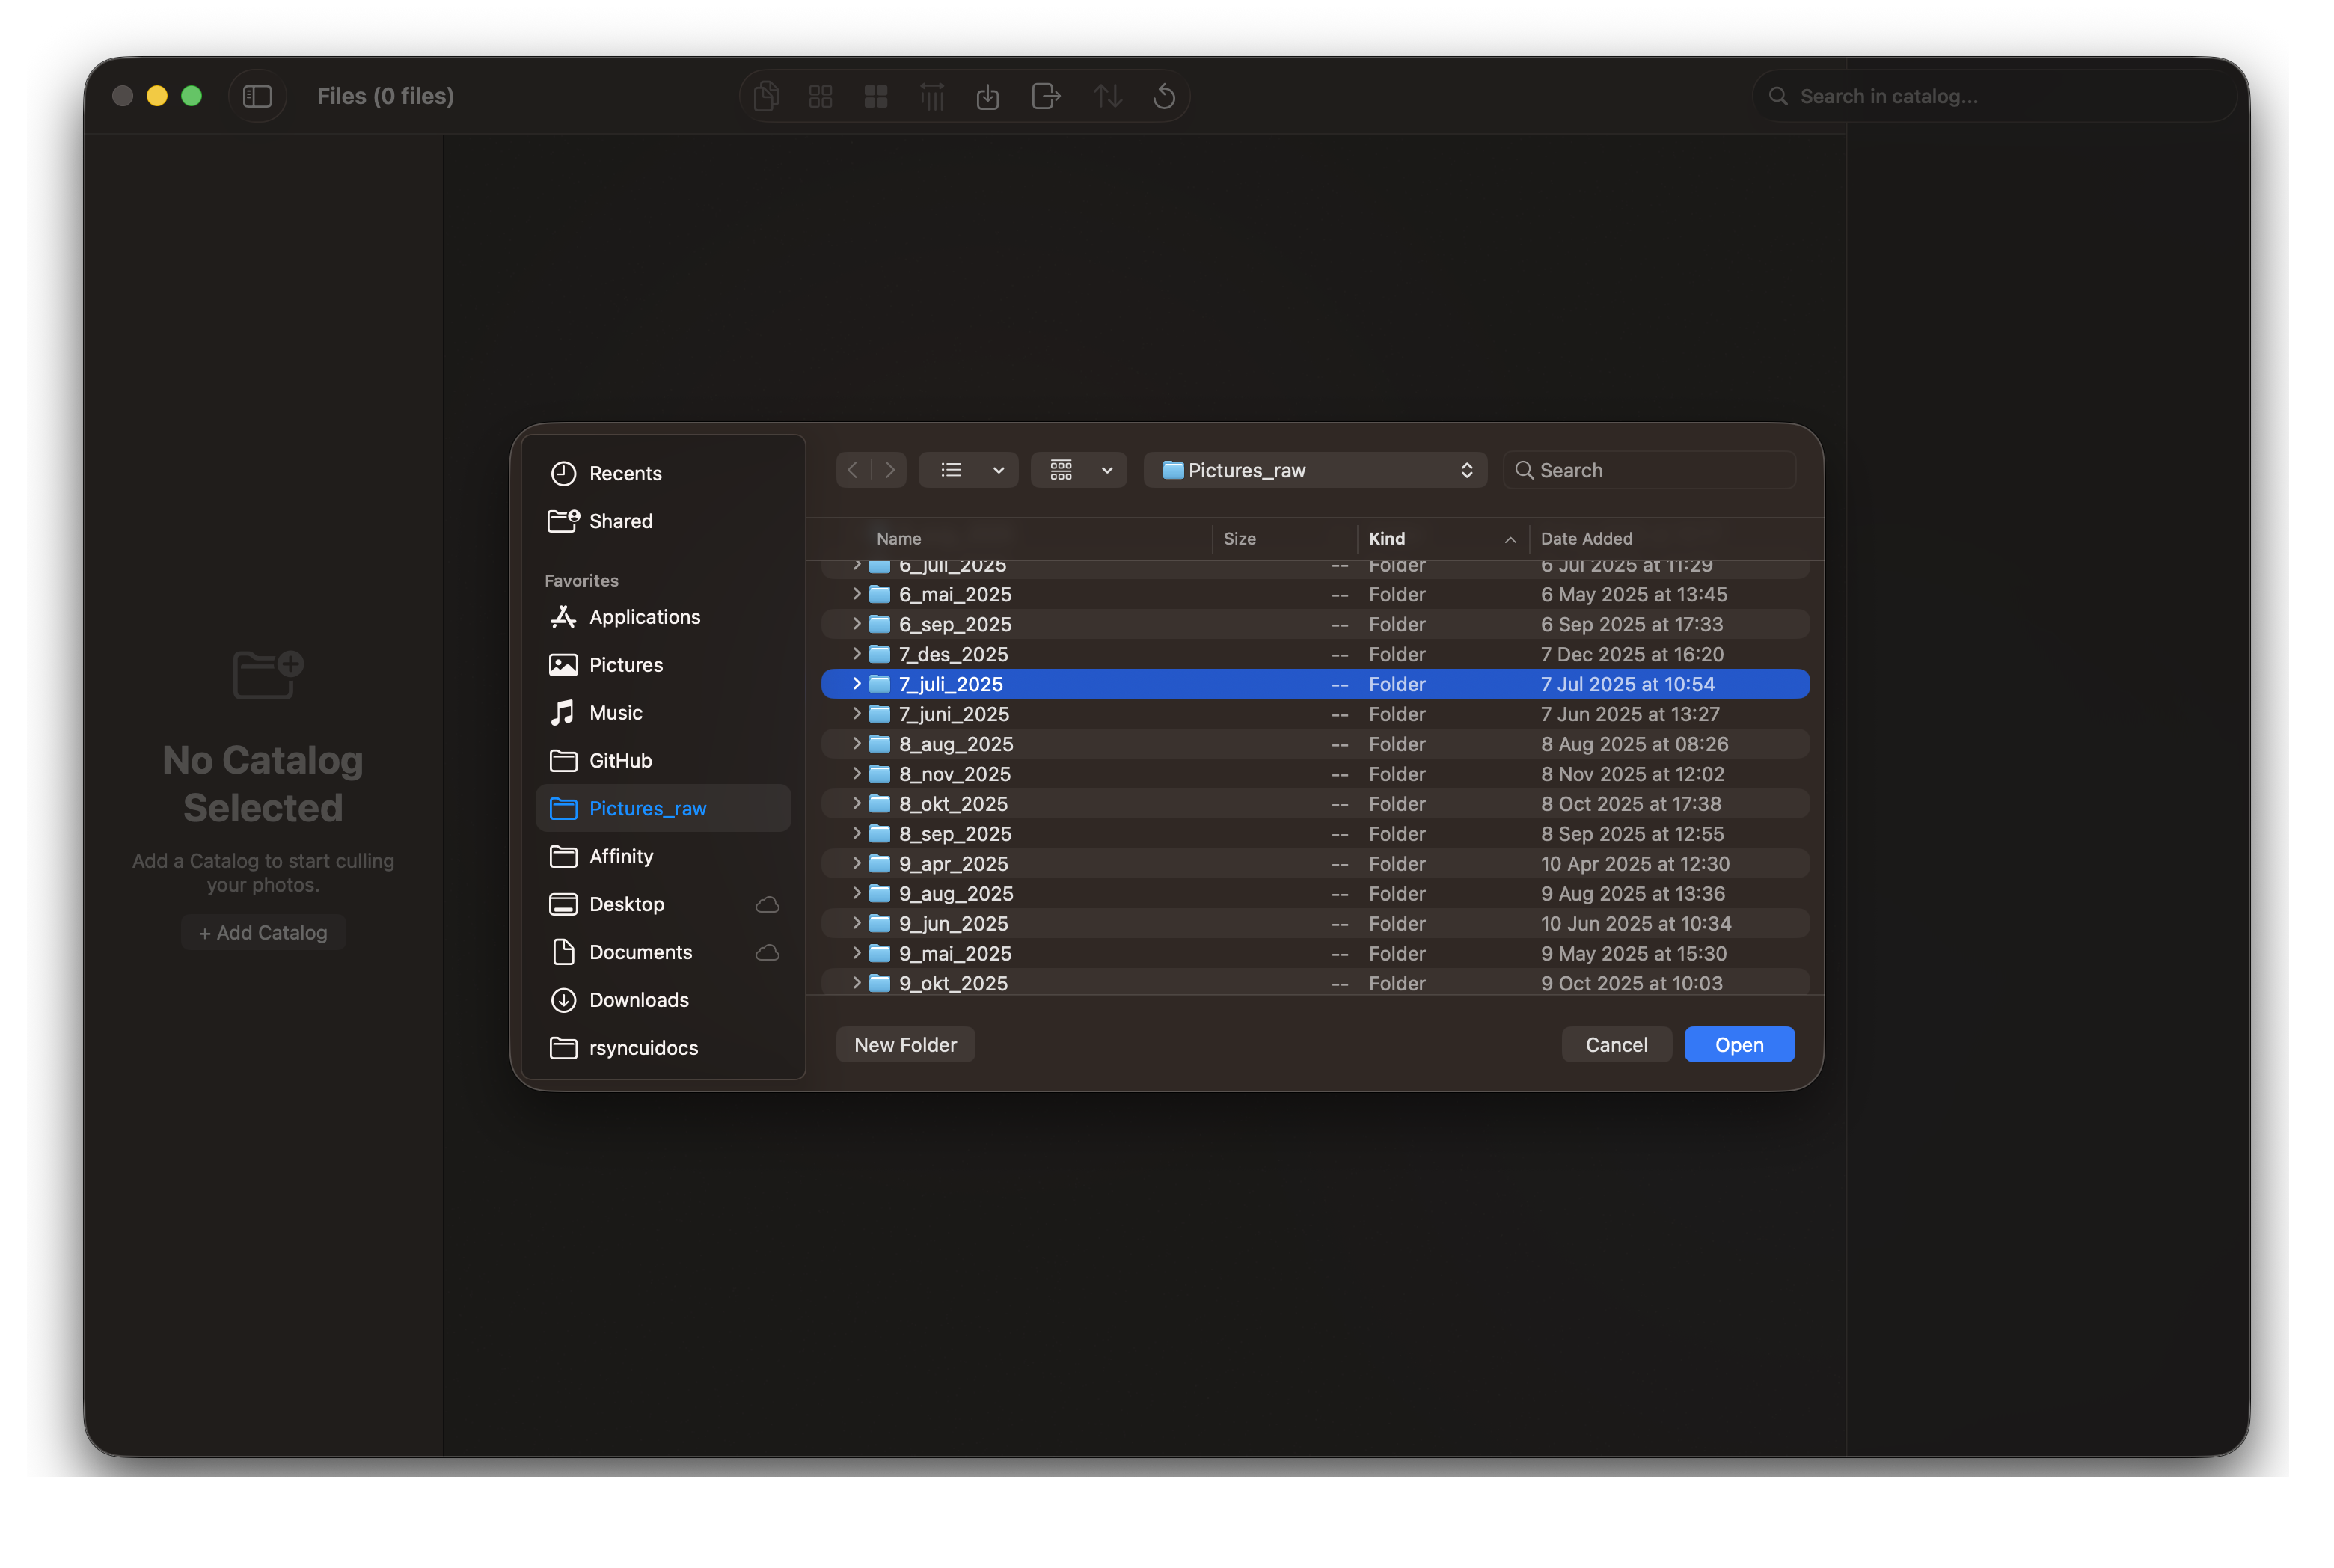Click the duplicate files icon in the toolbar
Screen dimensions: 2334x1568
(766, 95)
